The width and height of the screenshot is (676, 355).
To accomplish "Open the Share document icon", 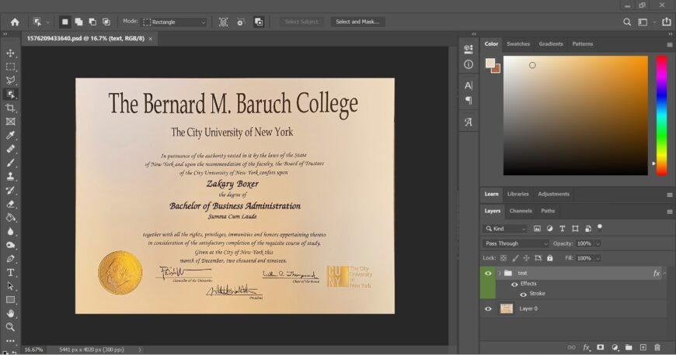I will tap(667, 22).
